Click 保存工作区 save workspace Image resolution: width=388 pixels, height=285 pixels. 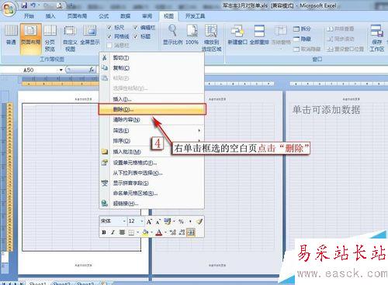click(x=376, y=38)
